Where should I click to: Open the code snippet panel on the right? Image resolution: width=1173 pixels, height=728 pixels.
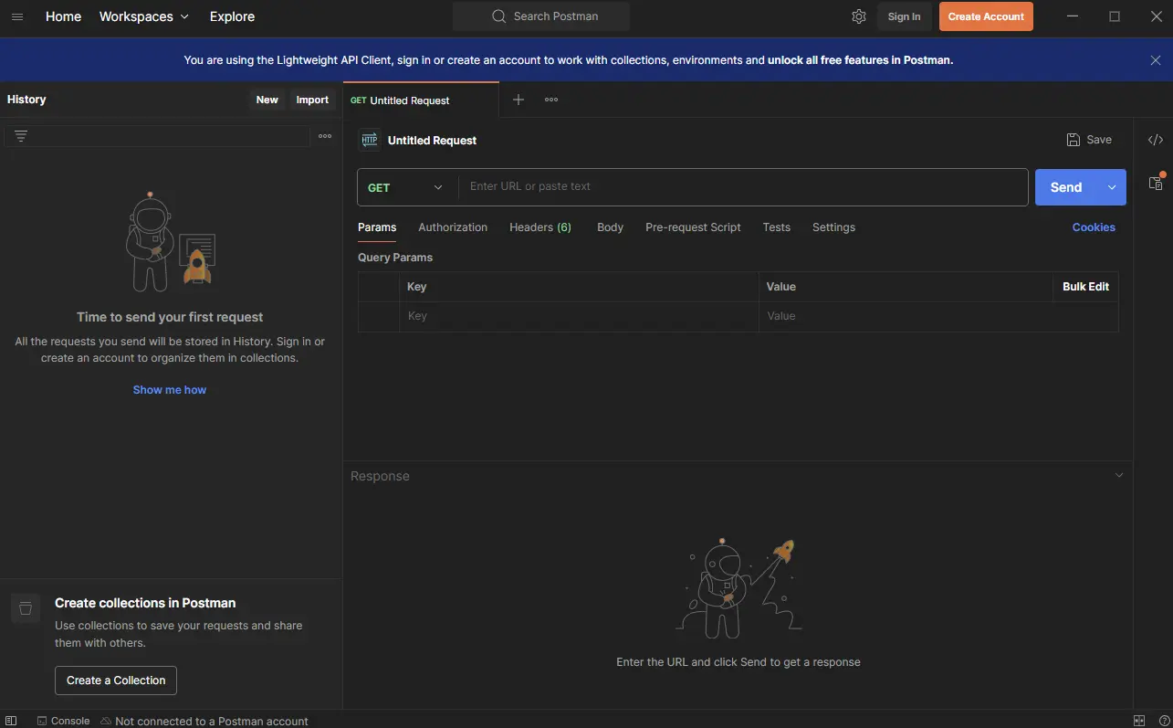(x=1155, y=139)
